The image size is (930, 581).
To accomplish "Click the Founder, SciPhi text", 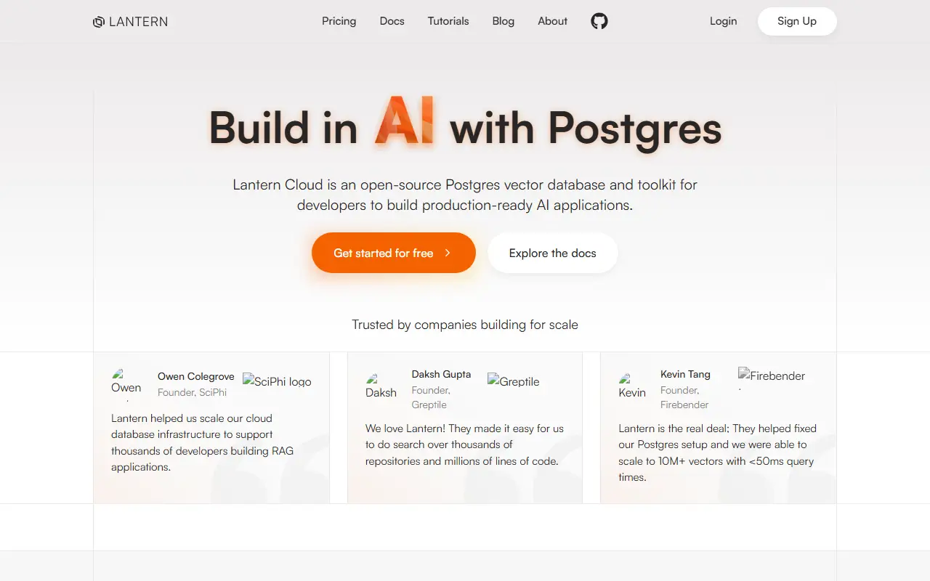I will coord(193,392).
